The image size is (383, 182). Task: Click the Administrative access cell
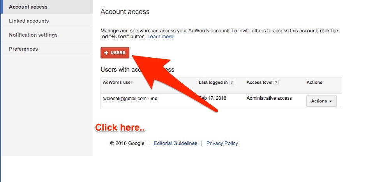click(269, 98)
